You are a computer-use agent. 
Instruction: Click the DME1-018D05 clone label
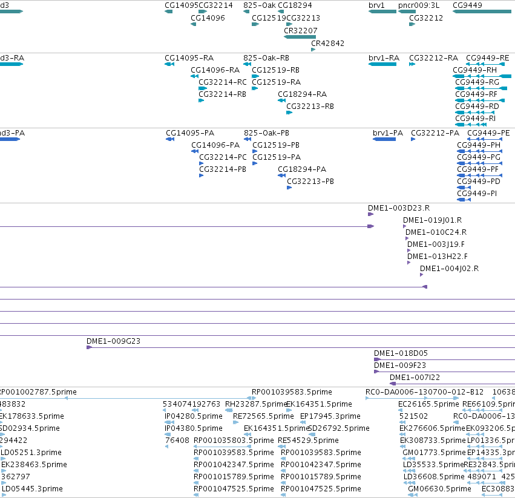(401, 353)
